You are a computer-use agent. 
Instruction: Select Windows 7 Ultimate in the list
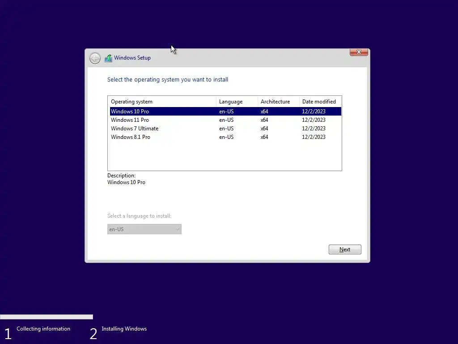click(x=225, y=129)
